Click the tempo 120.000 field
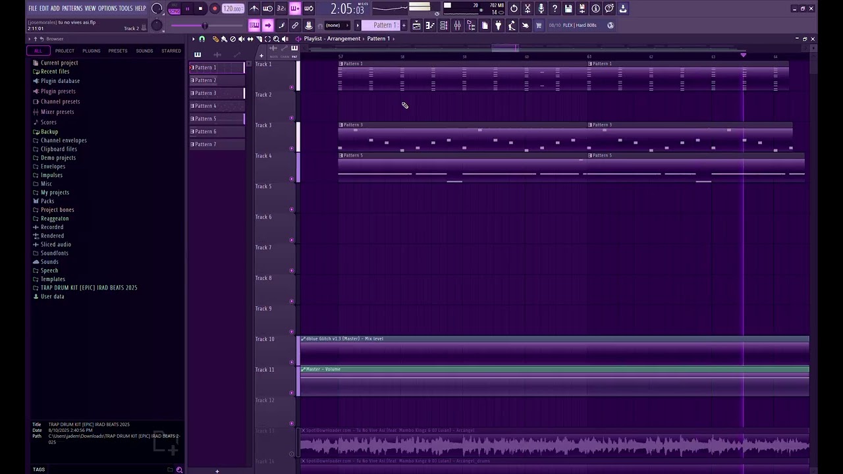Viewport: 843px width, 474px height. (x=232, y=9)
